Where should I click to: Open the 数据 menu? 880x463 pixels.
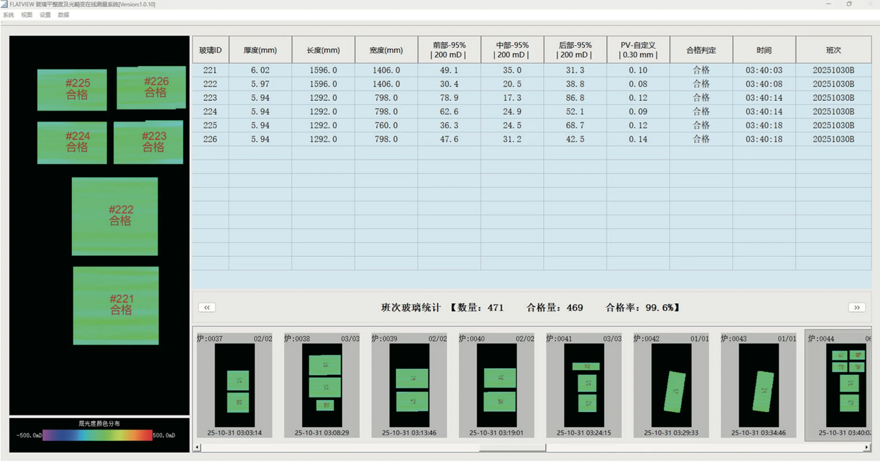63,15
